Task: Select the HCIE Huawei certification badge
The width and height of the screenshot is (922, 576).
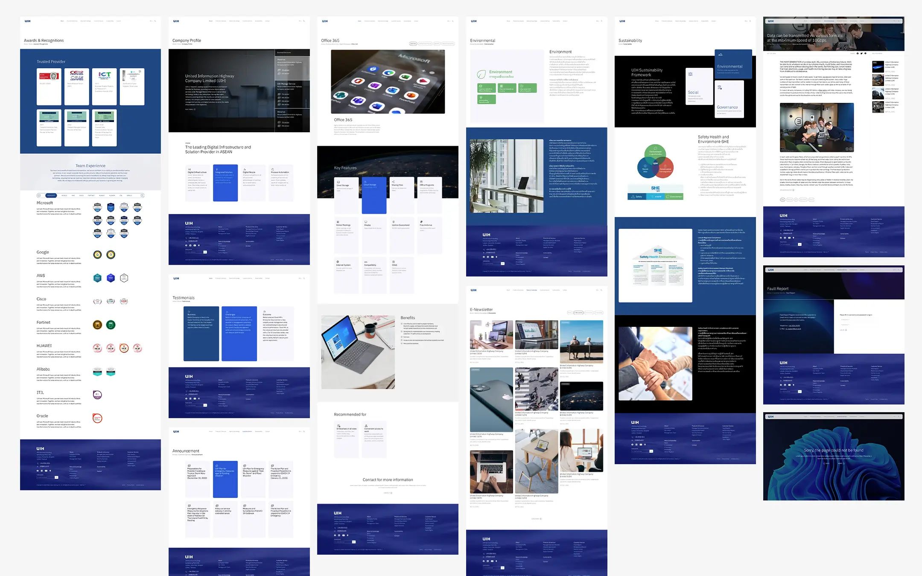Action: pos(124,348)
